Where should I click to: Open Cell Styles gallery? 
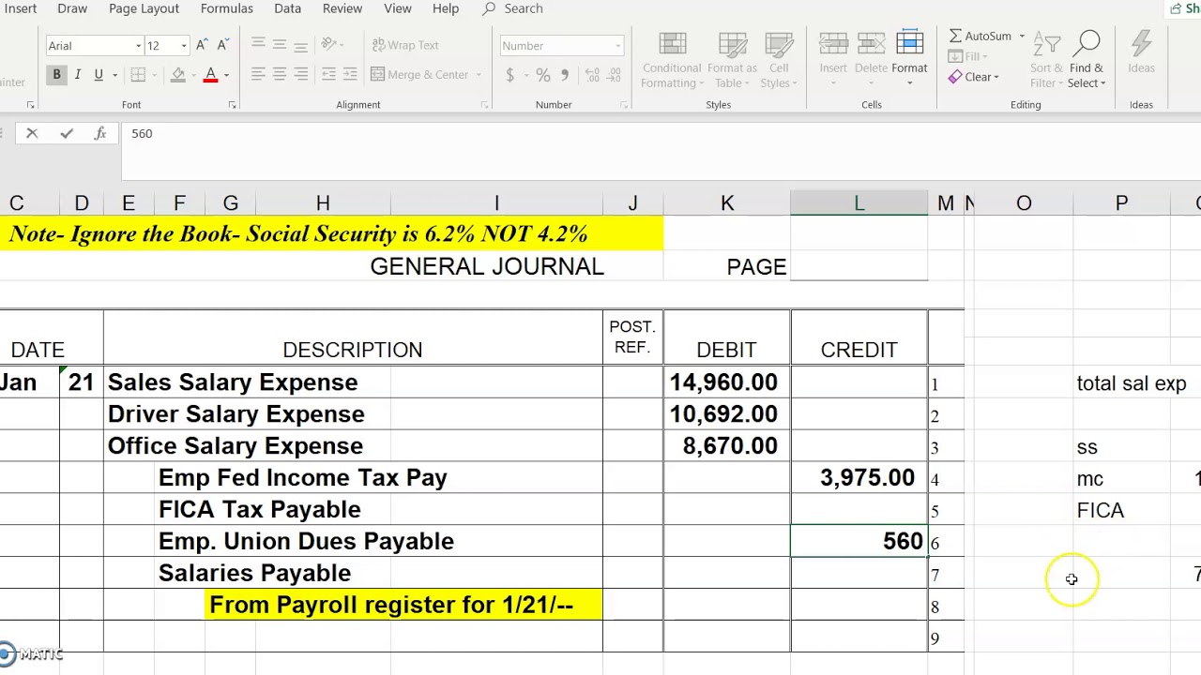[779, 61]
